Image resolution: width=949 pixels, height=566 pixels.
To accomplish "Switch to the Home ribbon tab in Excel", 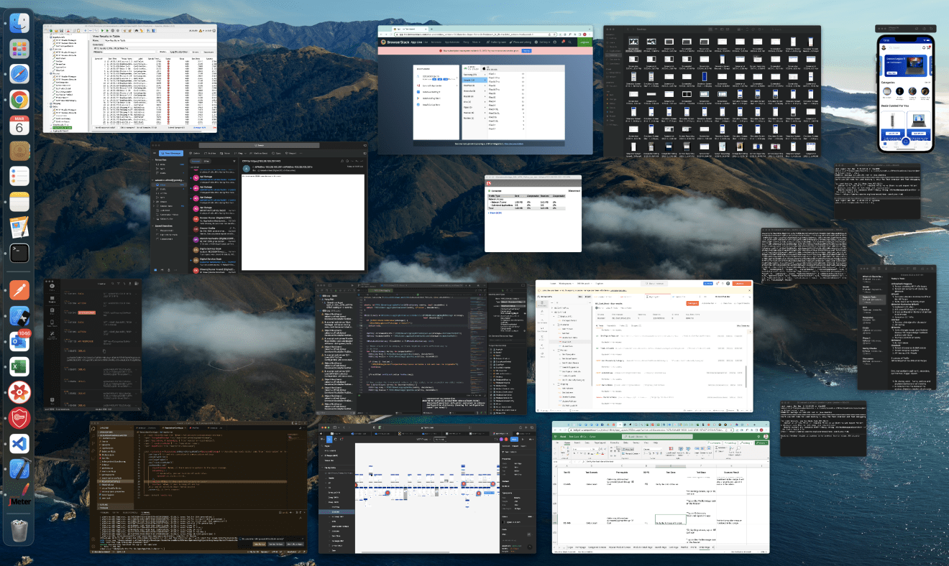I will click(567, 443).
